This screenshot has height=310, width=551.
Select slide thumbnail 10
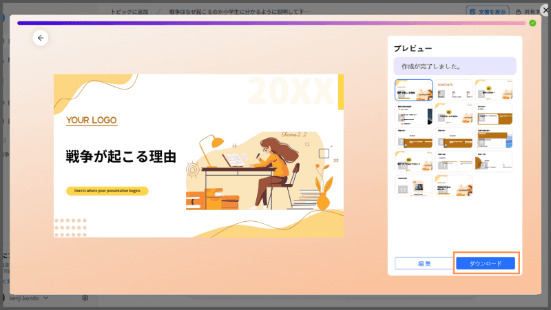[x=414, y=162]
